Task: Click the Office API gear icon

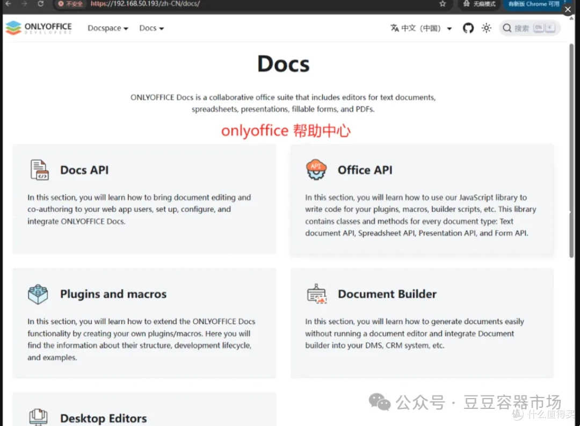Action: click(316, 170)
